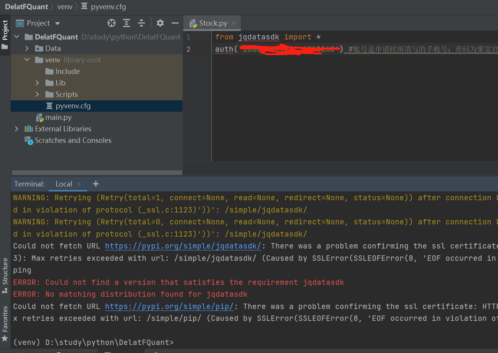498x353 pixels.
Task: Select pyvenv.cfg in the project tree
Action: coord(97,106)
